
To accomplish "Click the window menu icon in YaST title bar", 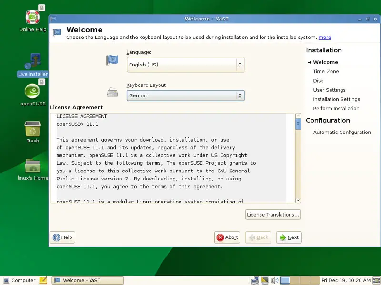I will (x=53, y=19).
